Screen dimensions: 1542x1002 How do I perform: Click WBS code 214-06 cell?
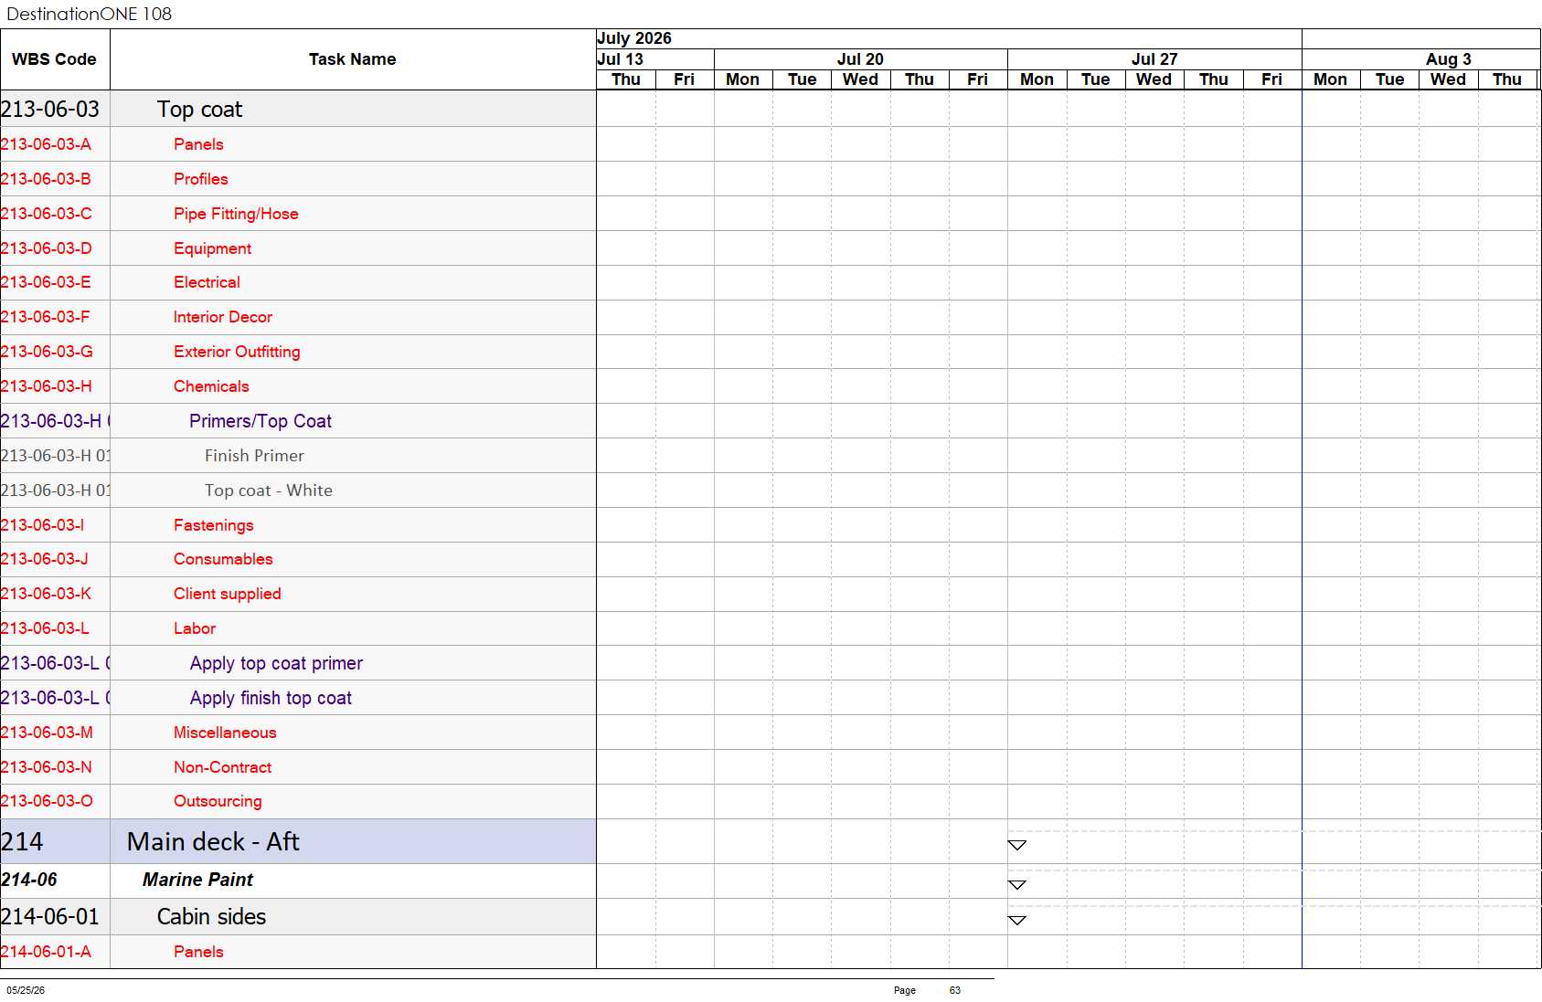pyautogui.click(x=55, y=880)
